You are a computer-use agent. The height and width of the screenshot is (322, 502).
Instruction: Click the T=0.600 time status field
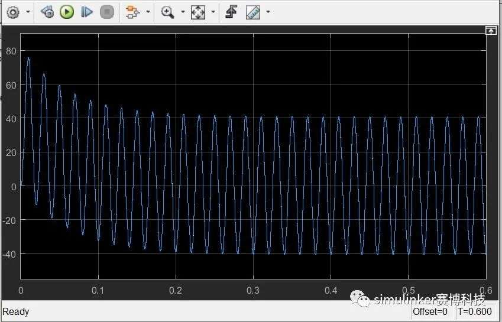pyautogui.click(x=475, y=311)
